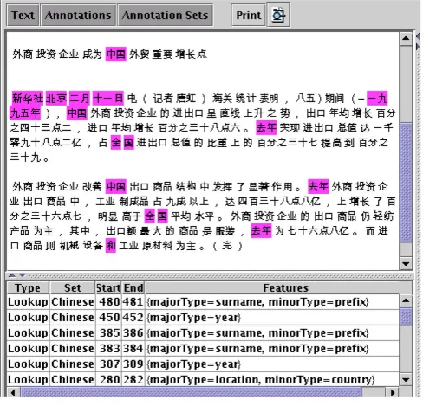Click the highlighted 十一日 annotation
Screen dimensions: 423x406
pyautogui.click(x=108, y=98)
